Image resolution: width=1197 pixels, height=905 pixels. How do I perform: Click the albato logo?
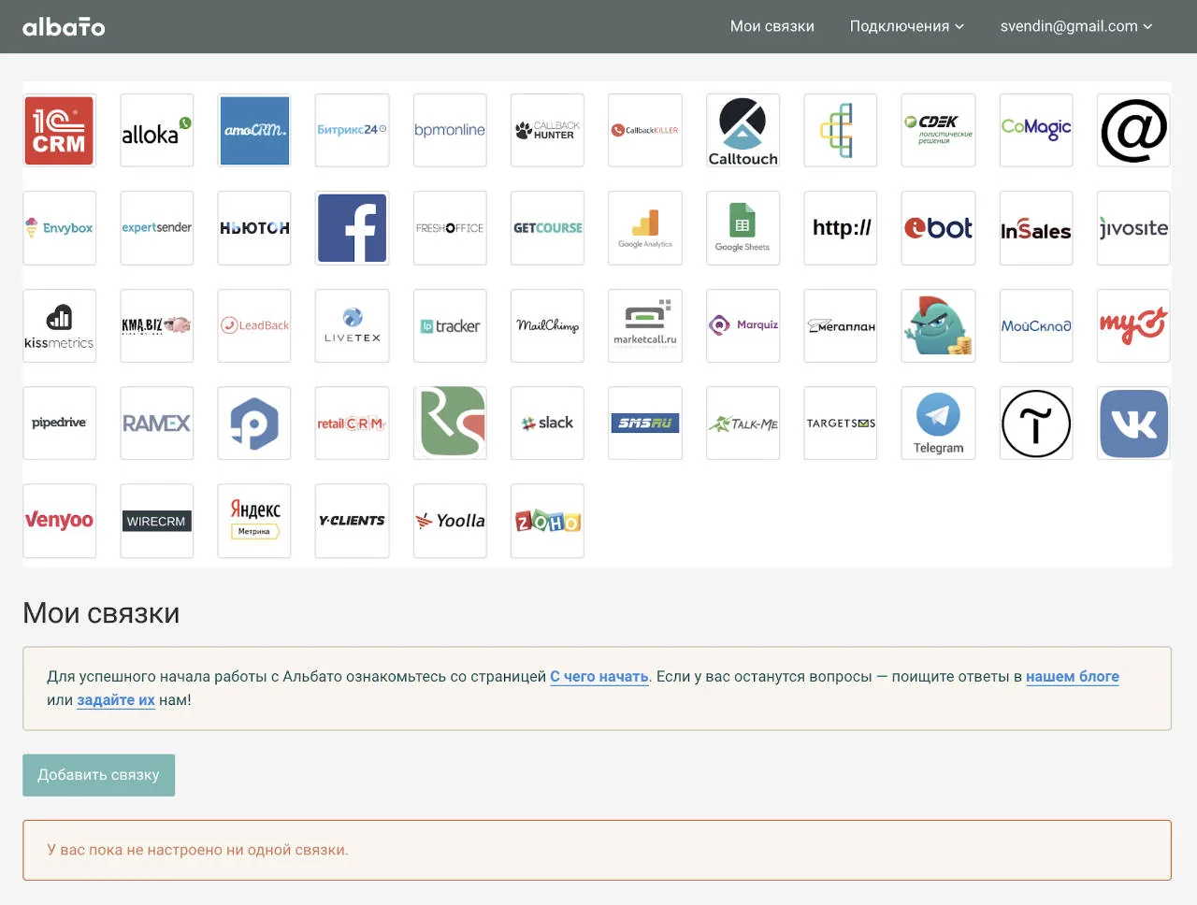coord(64,26)
